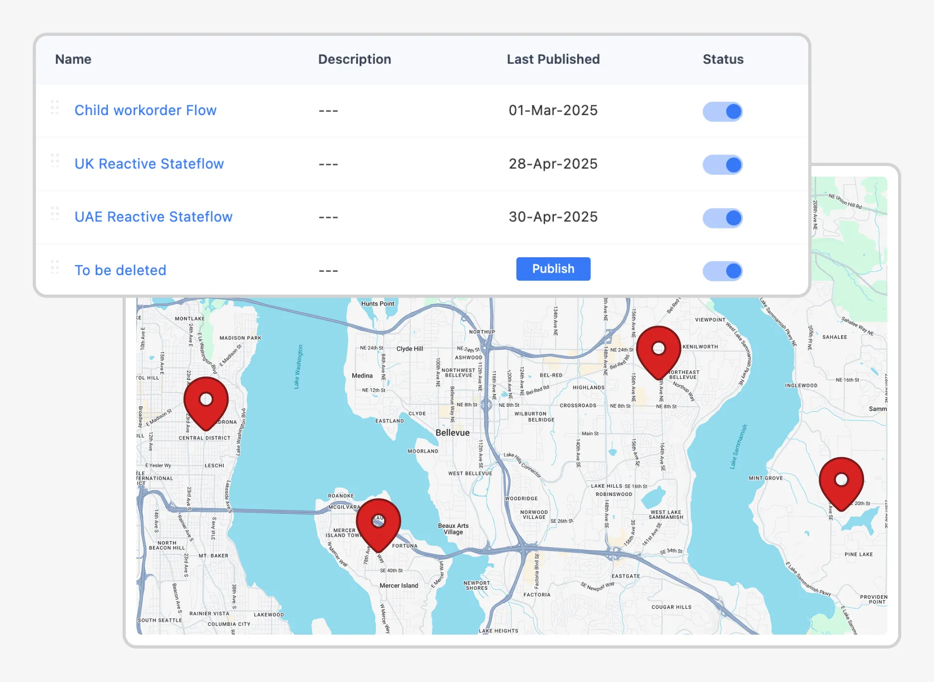
Task: Select the red pin near Northeast Bellevue
Action: coord(659,350)
